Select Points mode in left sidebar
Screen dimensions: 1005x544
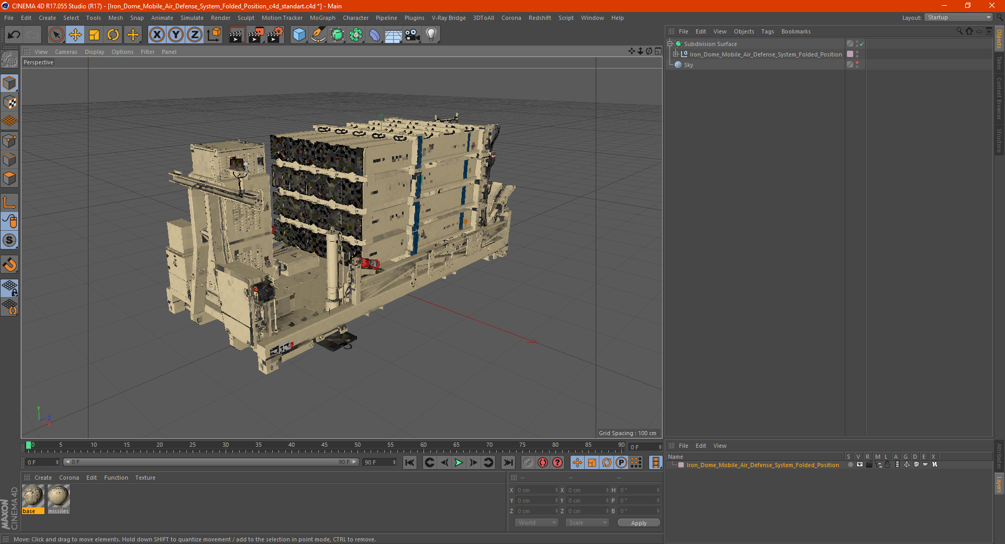pos(9,141)
